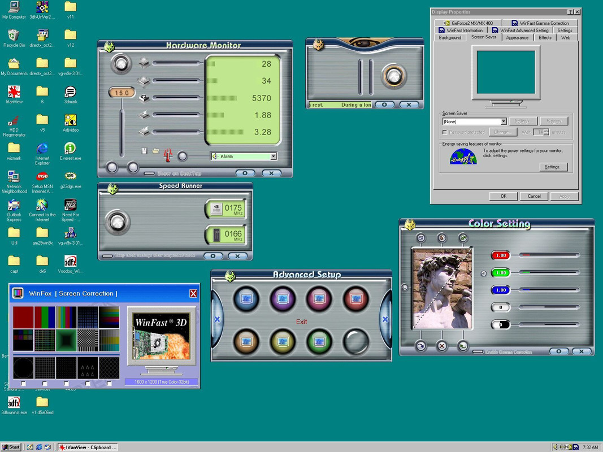Toggle keep clock settings option in Speed Runner
Viewport: 603px width, 452px height.
coord(107,256)
